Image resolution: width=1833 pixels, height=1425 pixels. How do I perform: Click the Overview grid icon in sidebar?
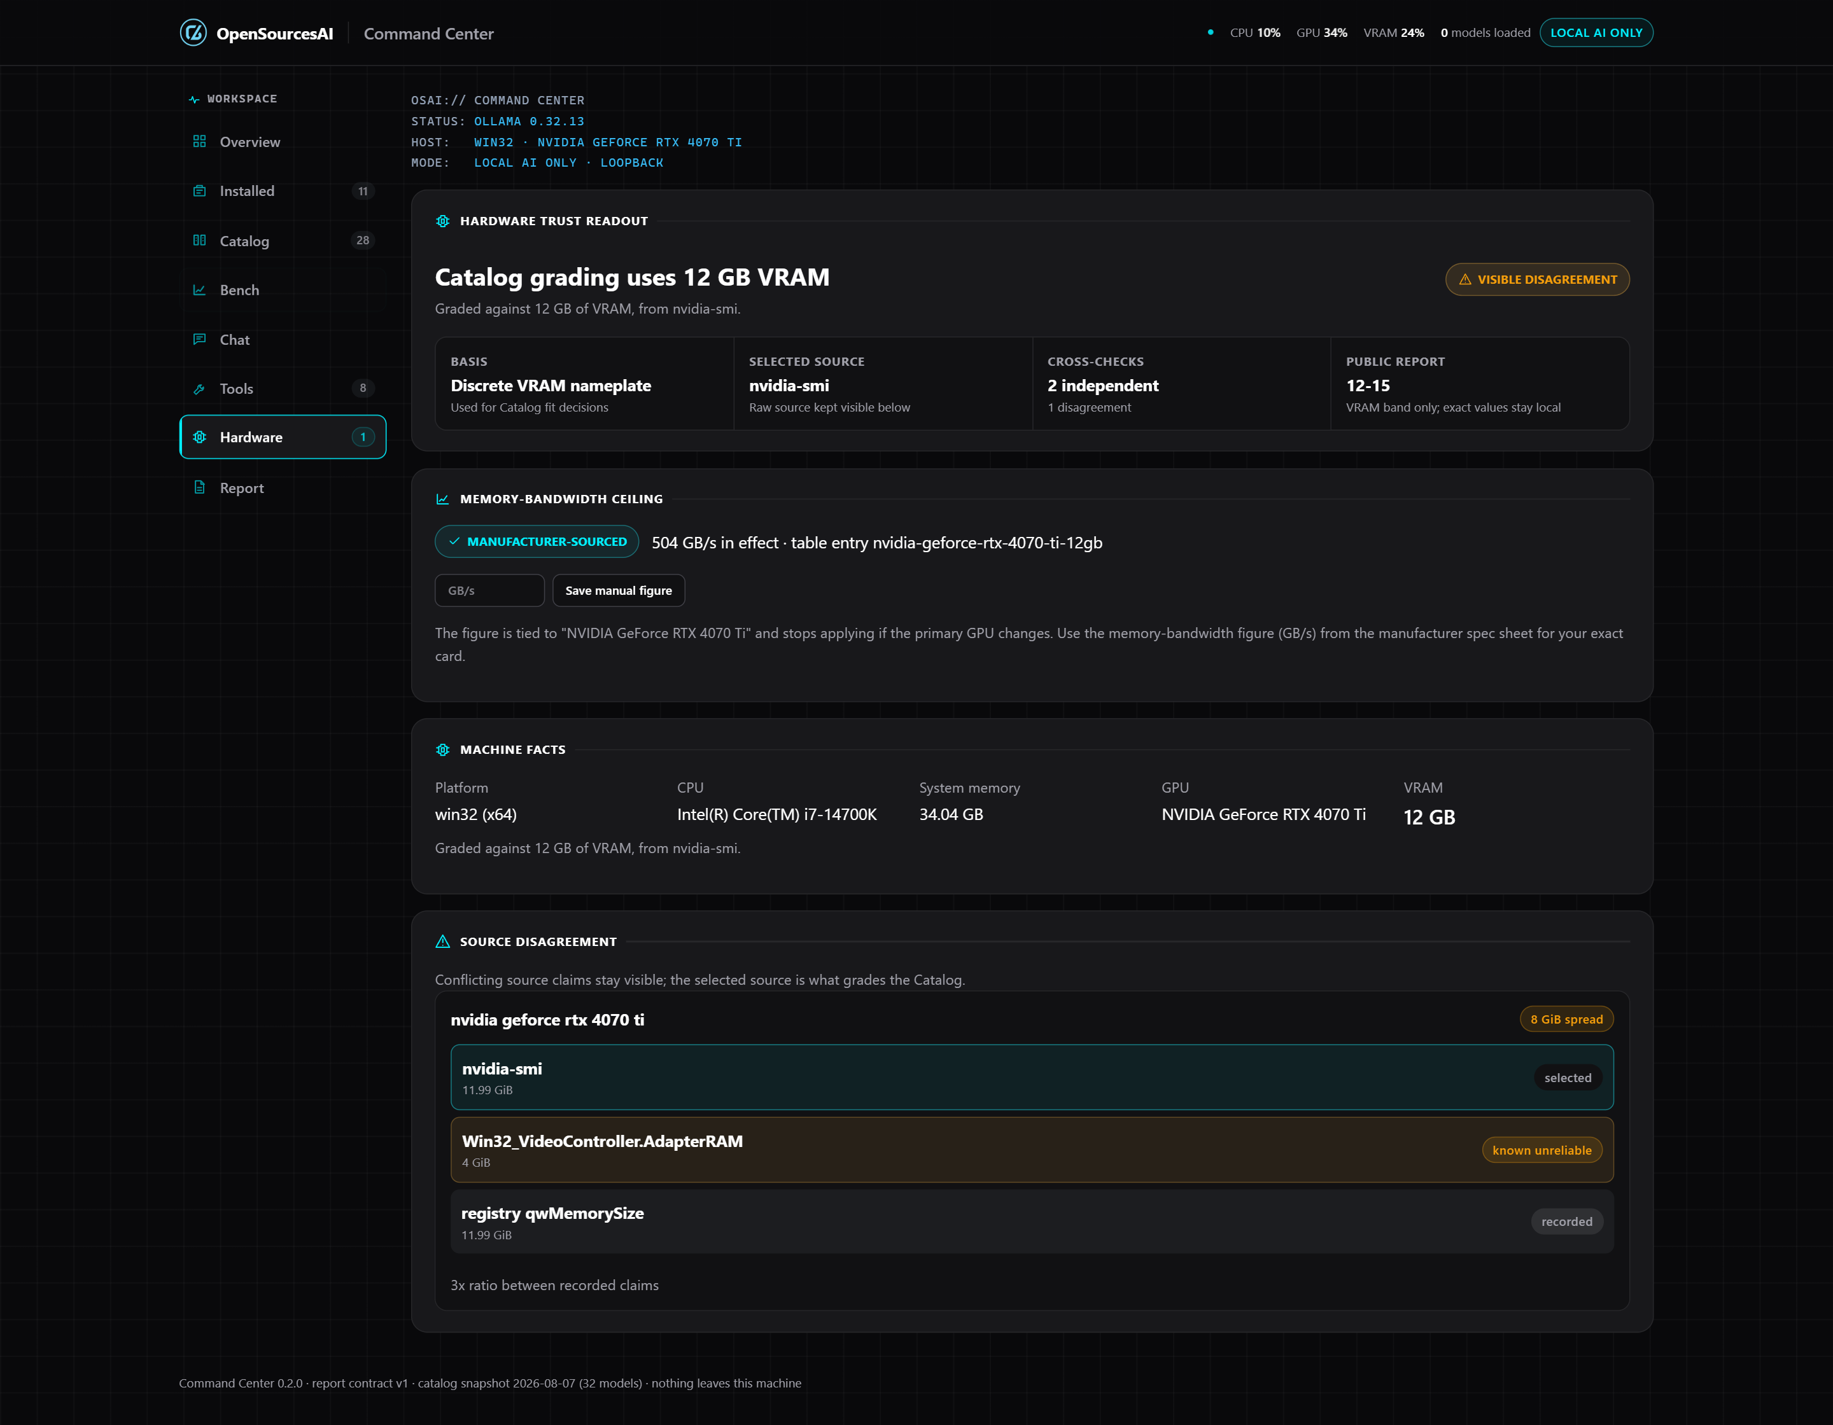pyautogui.click(x=199, y=142)
